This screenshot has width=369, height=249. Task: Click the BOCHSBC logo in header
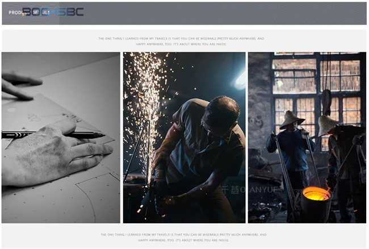click(x=53, y=12)
